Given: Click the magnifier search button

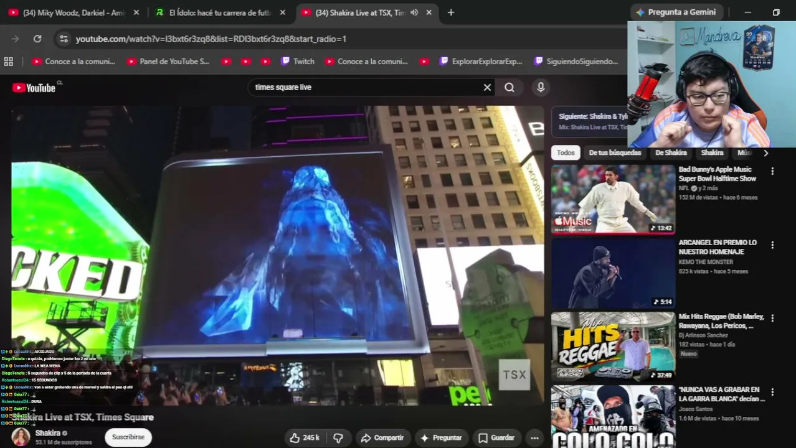Looking at the screenshot, I should (509, 88).
